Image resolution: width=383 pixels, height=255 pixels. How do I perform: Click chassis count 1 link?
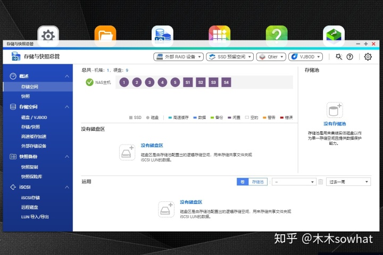coord(107,70)
